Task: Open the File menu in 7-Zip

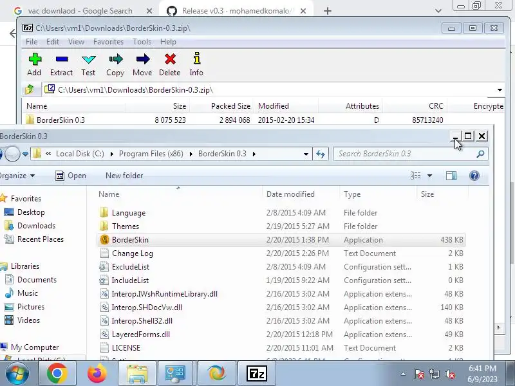Action: coord(32,42)
